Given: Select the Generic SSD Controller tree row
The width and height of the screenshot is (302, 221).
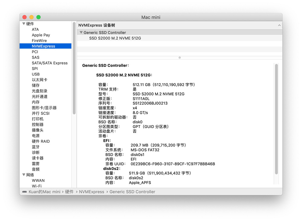Looking at the screenshot, I should (x=179, y=33).
